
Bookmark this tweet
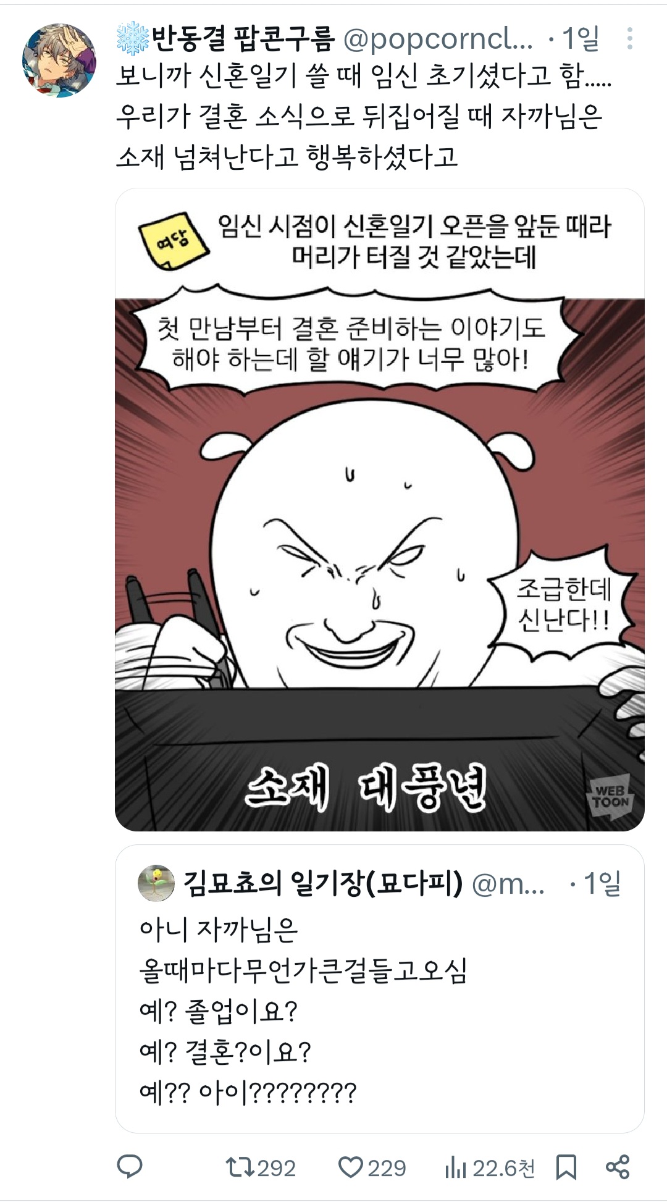(566, 1167)
